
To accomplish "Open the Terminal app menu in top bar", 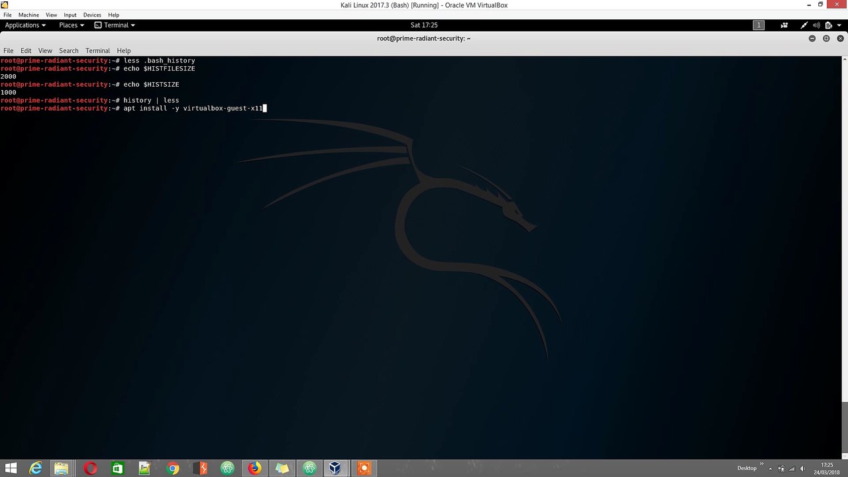I will point(115,25).
